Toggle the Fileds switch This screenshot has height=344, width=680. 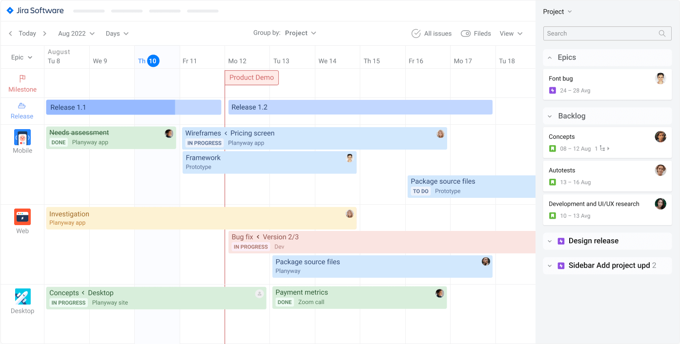click(x=465, y=34)
